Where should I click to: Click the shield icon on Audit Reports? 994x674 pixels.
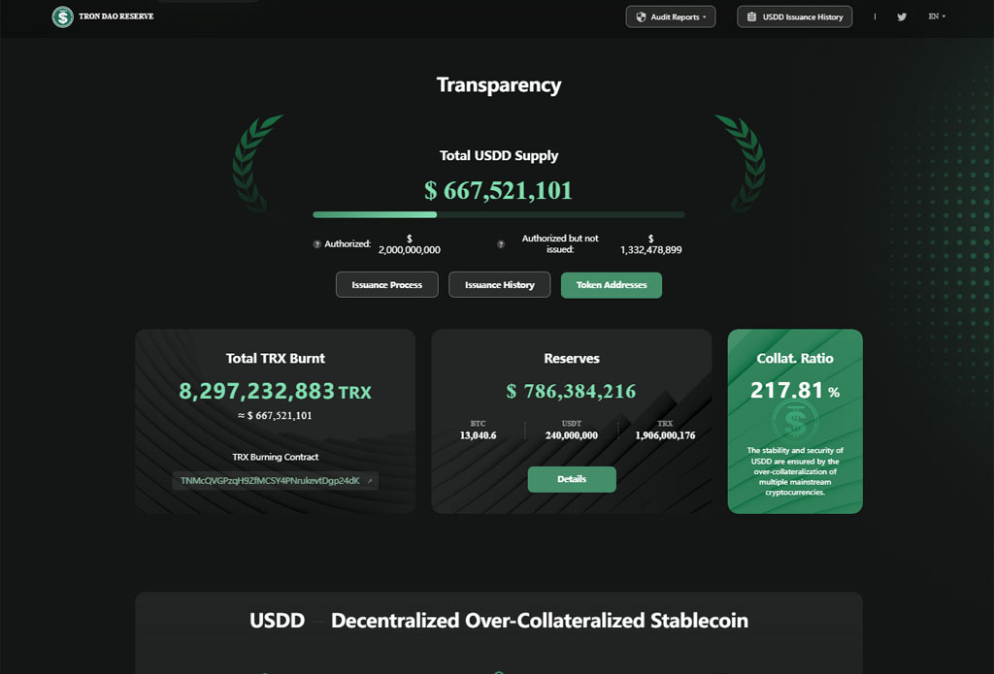(x=641, y=17)
